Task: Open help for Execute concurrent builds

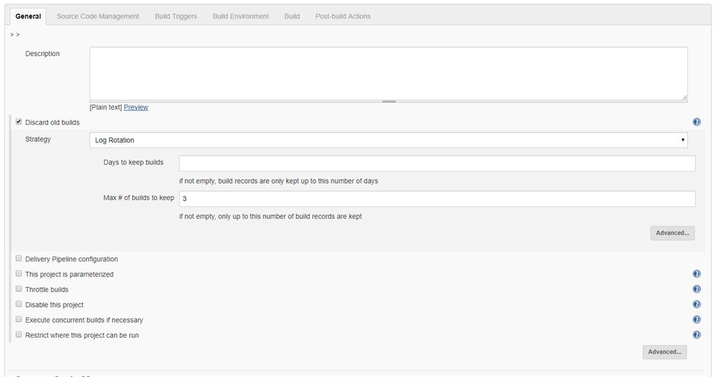Action: 696,320
